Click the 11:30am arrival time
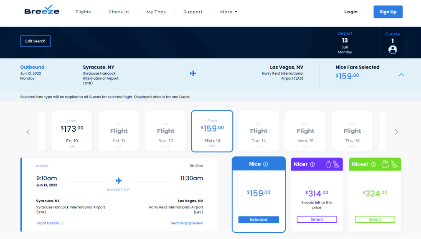 (191, 178)
